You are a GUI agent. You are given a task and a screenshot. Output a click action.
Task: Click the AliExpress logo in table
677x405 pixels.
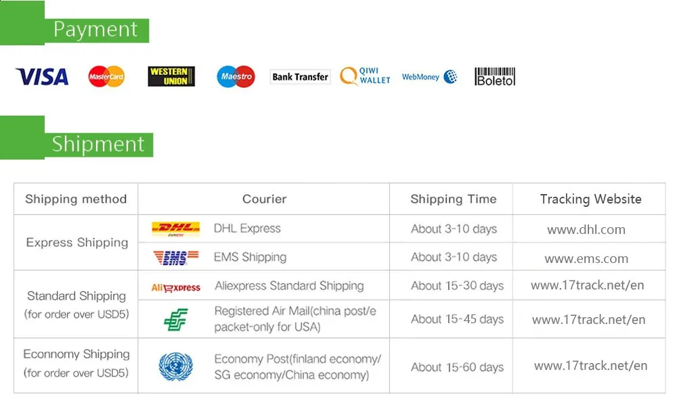176,287
